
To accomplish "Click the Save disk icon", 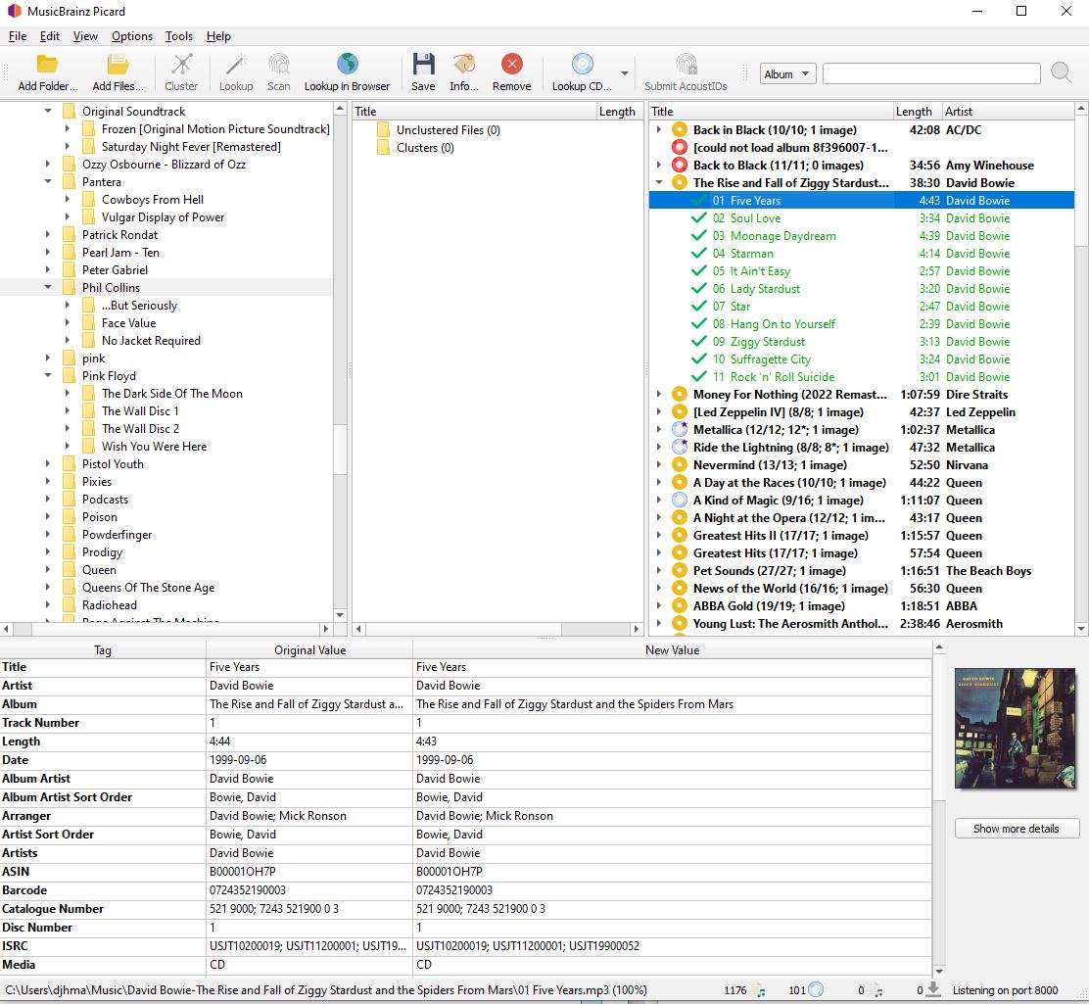I will coord(423,66).
